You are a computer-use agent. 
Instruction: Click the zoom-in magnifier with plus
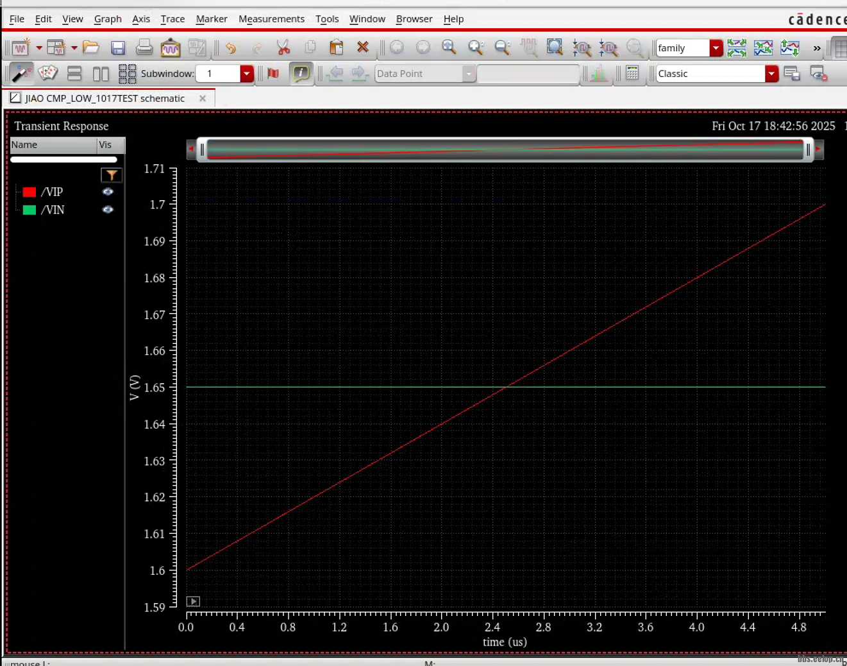pyautogui.click(x=475, y=47)
